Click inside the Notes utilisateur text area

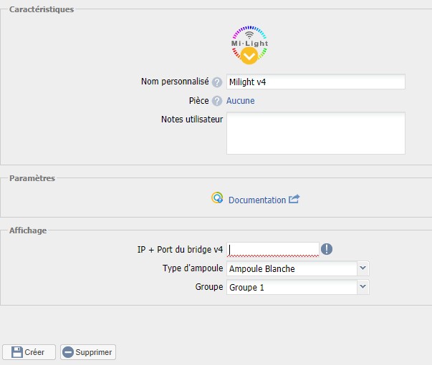coord(315,132)
